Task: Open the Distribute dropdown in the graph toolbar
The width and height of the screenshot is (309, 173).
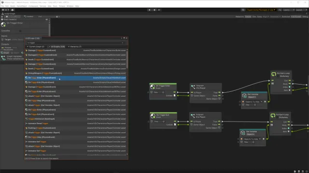Action: [x=275, y=17]
